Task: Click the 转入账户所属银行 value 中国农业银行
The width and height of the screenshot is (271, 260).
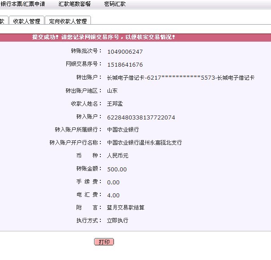Action: tap(123, 130)
